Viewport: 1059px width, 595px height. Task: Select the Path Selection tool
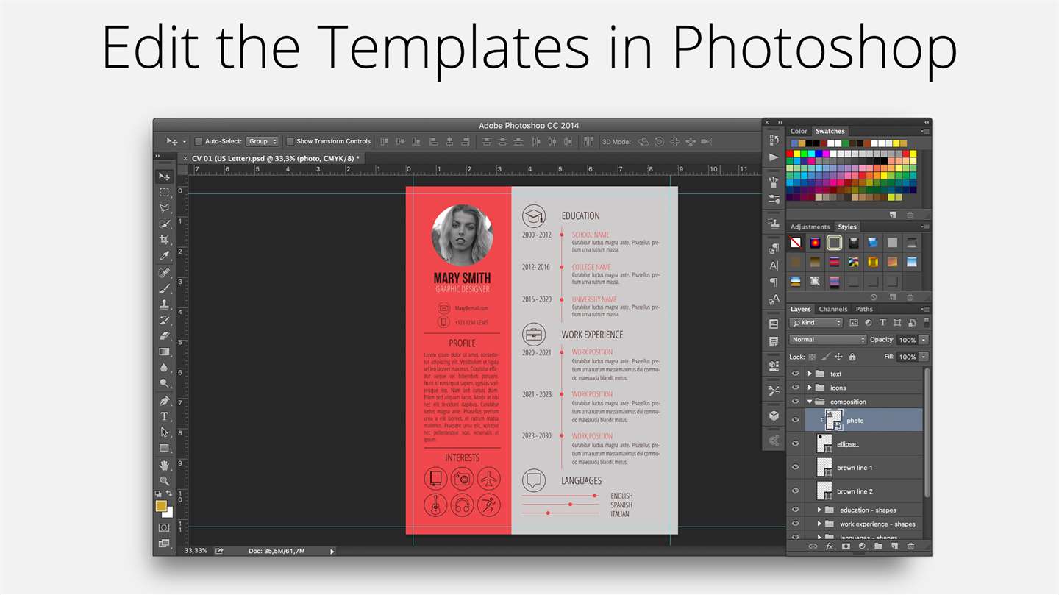click(x=164, y=432)
